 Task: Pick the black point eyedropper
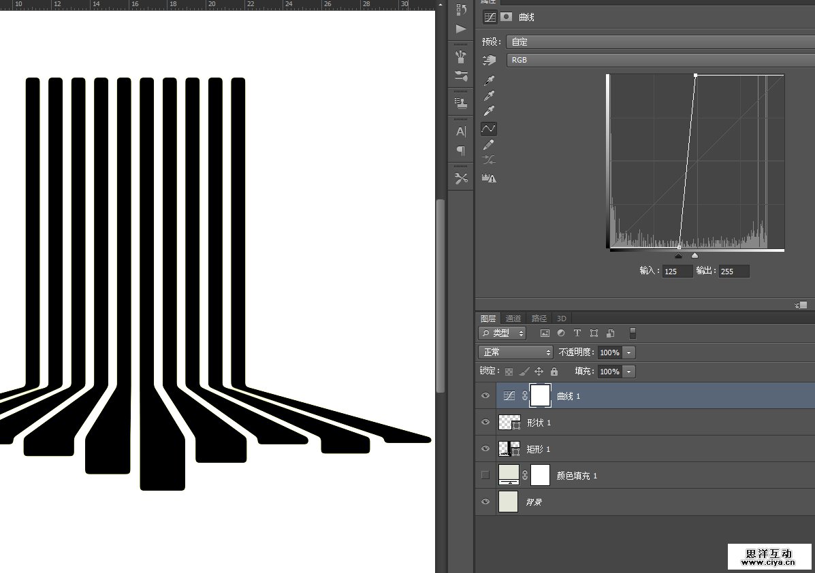point(488,81)
